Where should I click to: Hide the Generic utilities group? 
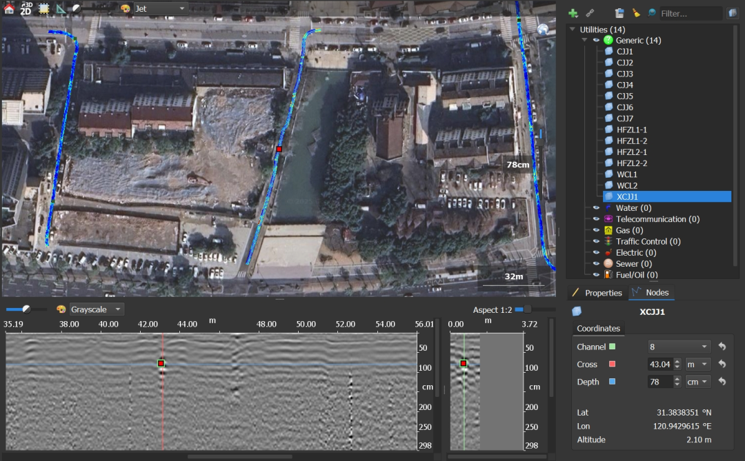596,41
